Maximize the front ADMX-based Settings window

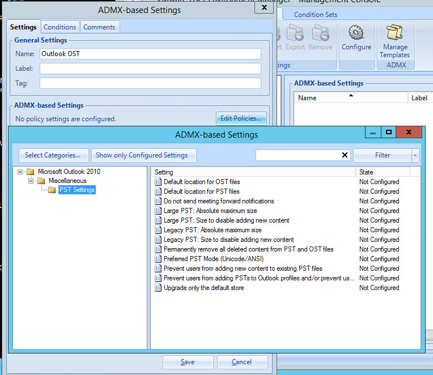tap(389, 132)
